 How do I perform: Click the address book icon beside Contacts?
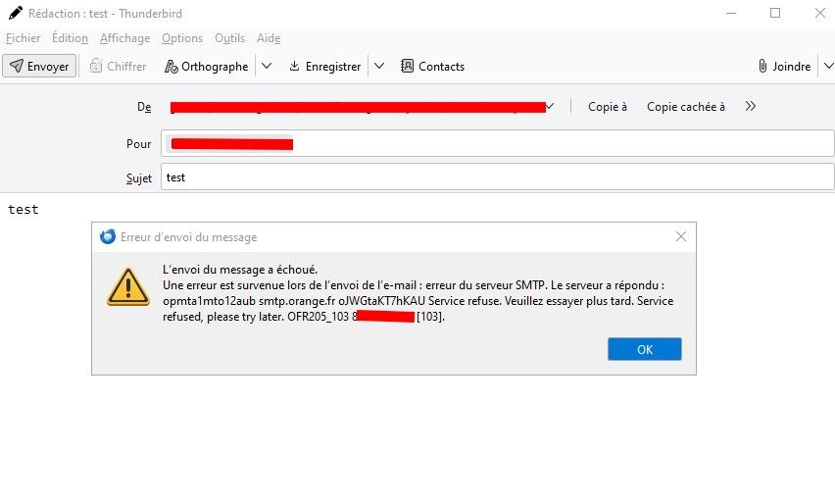click(407, 66)
